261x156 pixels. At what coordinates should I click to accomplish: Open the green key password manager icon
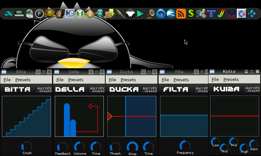tap(80, 14)
